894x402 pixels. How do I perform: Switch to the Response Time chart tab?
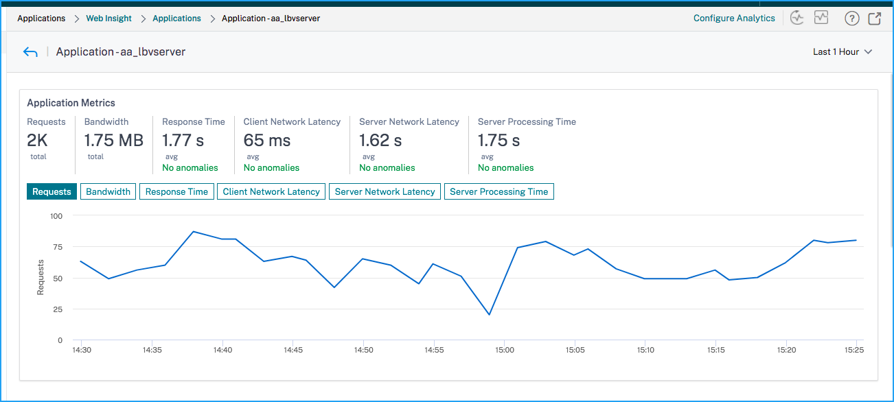tap(176, 191)
